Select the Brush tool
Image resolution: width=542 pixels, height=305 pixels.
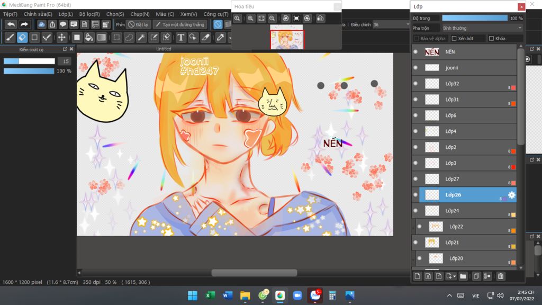10,38
